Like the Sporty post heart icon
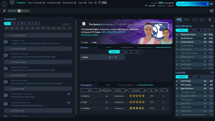This screenshot has height=121, width=215. (82, 42)
